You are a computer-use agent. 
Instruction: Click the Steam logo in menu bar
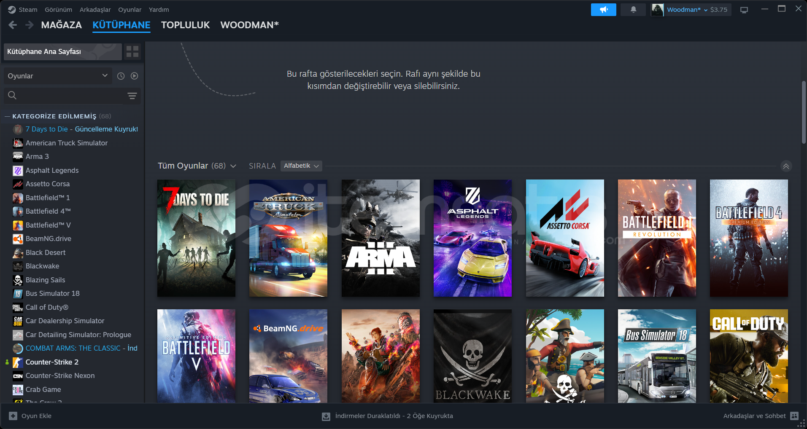point(12,10)
